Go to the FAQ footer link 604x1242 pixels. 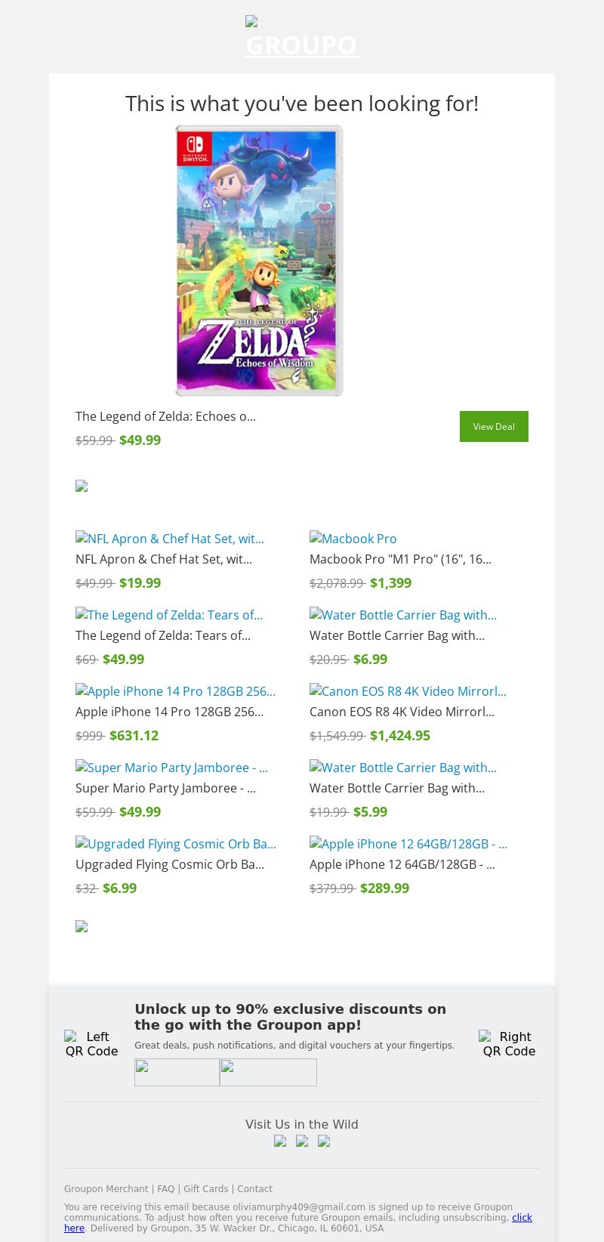(x=165, y=1189)
